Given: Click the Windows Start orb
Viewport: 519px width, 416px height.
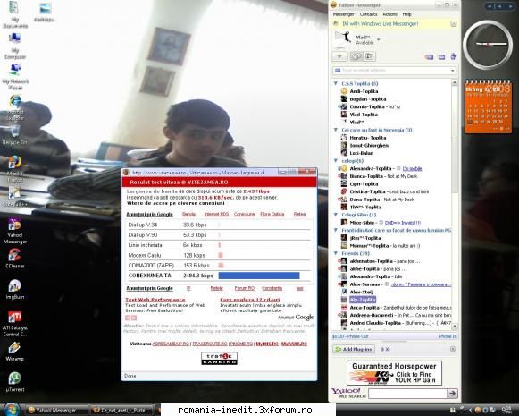Looking at the screenshot, I should tap(12, 410).
